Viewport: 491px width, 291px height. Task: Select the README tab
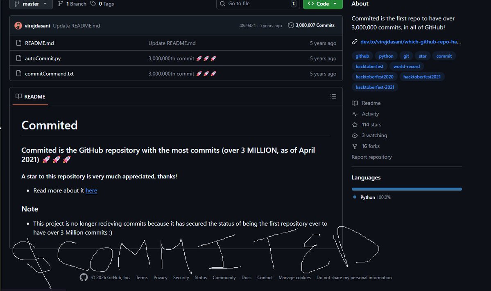tap(30, 96)
